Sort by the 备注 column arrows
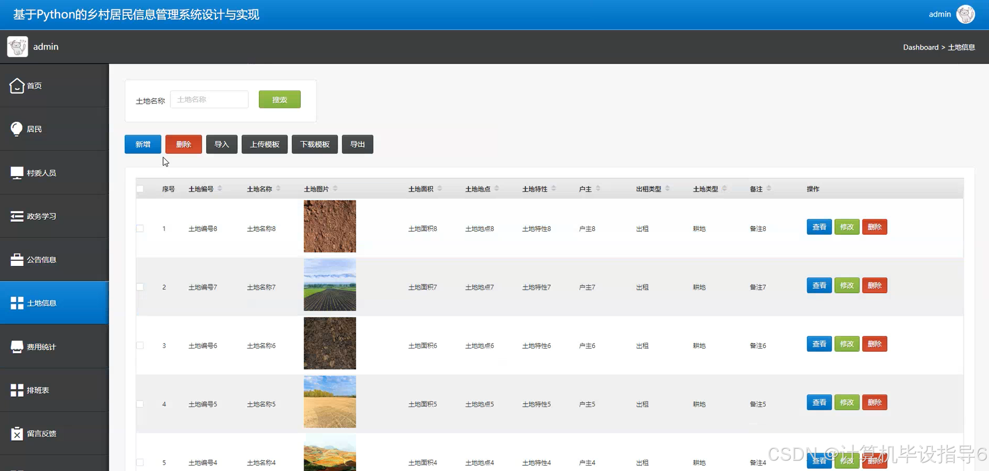Screen dimensions: 989x471 coord(769,188)
